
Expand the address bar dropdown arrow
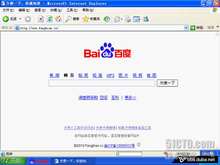tap(186, 28)
